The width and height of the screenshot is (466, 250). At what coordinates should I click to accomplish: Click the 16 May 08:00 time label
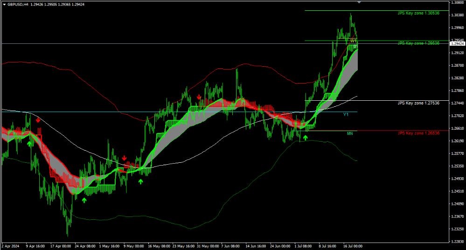tap(159, 246)
